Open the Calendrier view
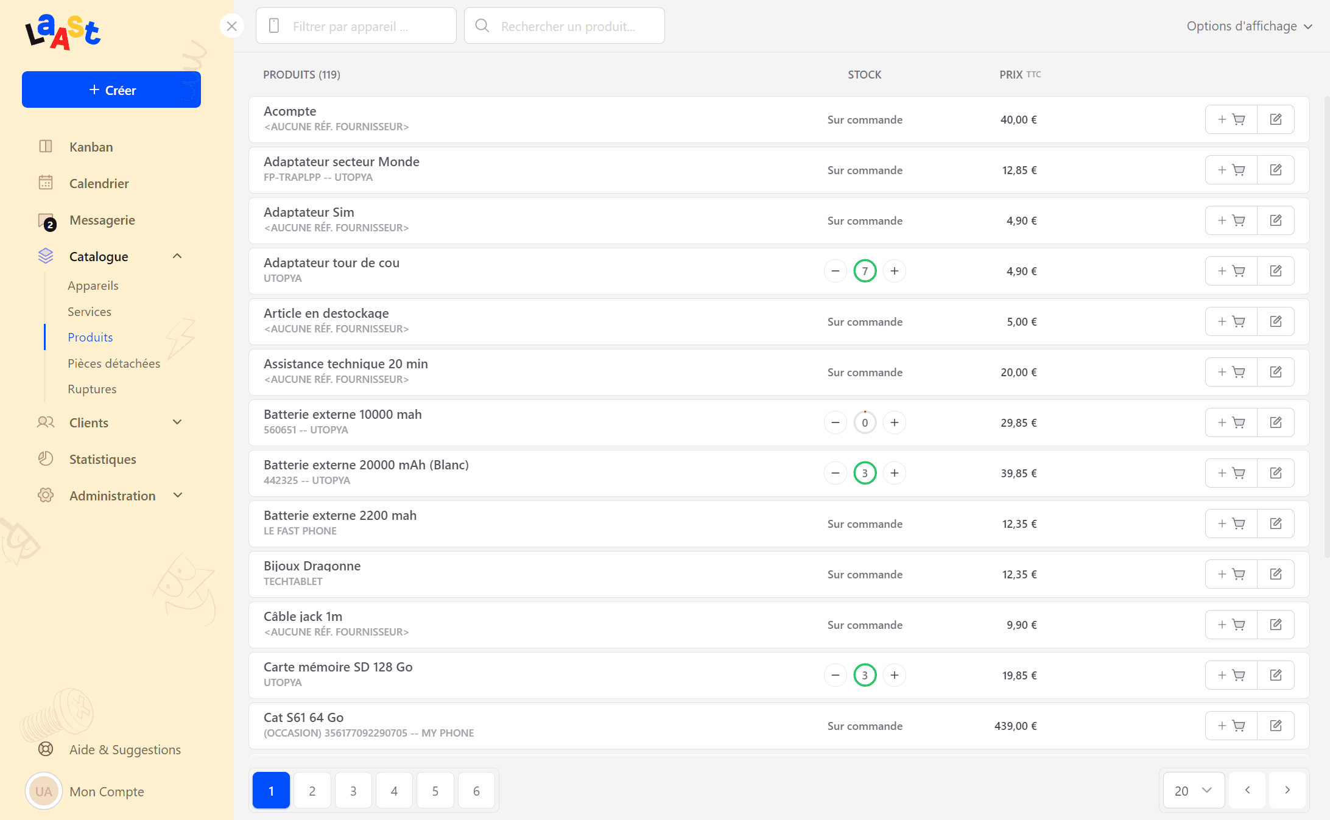Viewport: 1330px width, 820px height. point(99,183)
